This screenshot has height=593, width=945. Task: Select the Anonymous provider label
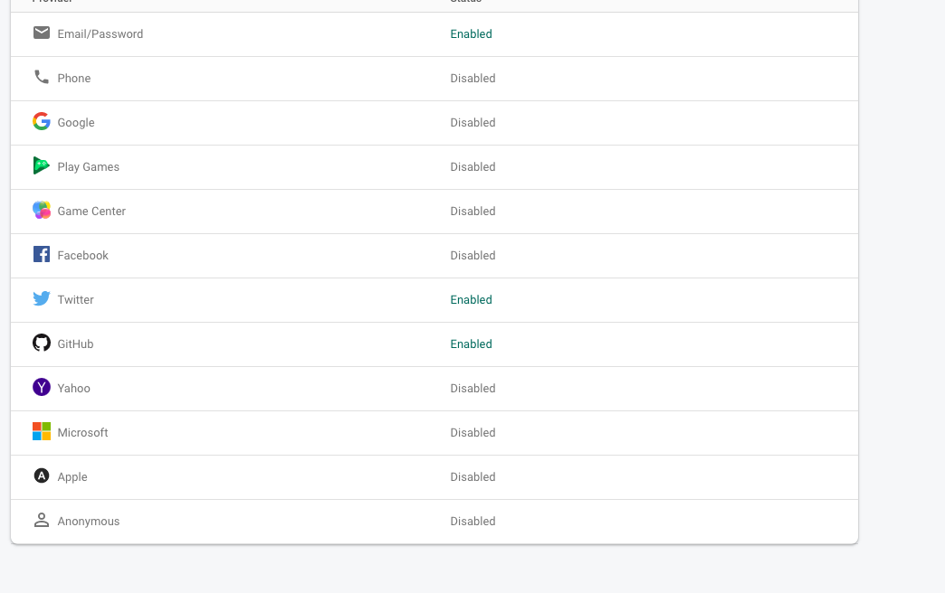pyautogui.click(x=89, y=522)
